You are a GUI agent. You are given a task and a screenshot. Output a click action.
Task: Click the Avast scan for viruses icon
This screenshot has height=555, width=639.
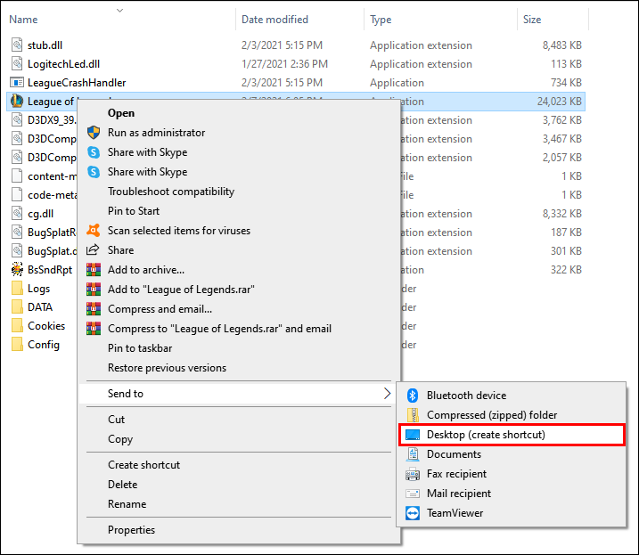click(x=94, y=231)
